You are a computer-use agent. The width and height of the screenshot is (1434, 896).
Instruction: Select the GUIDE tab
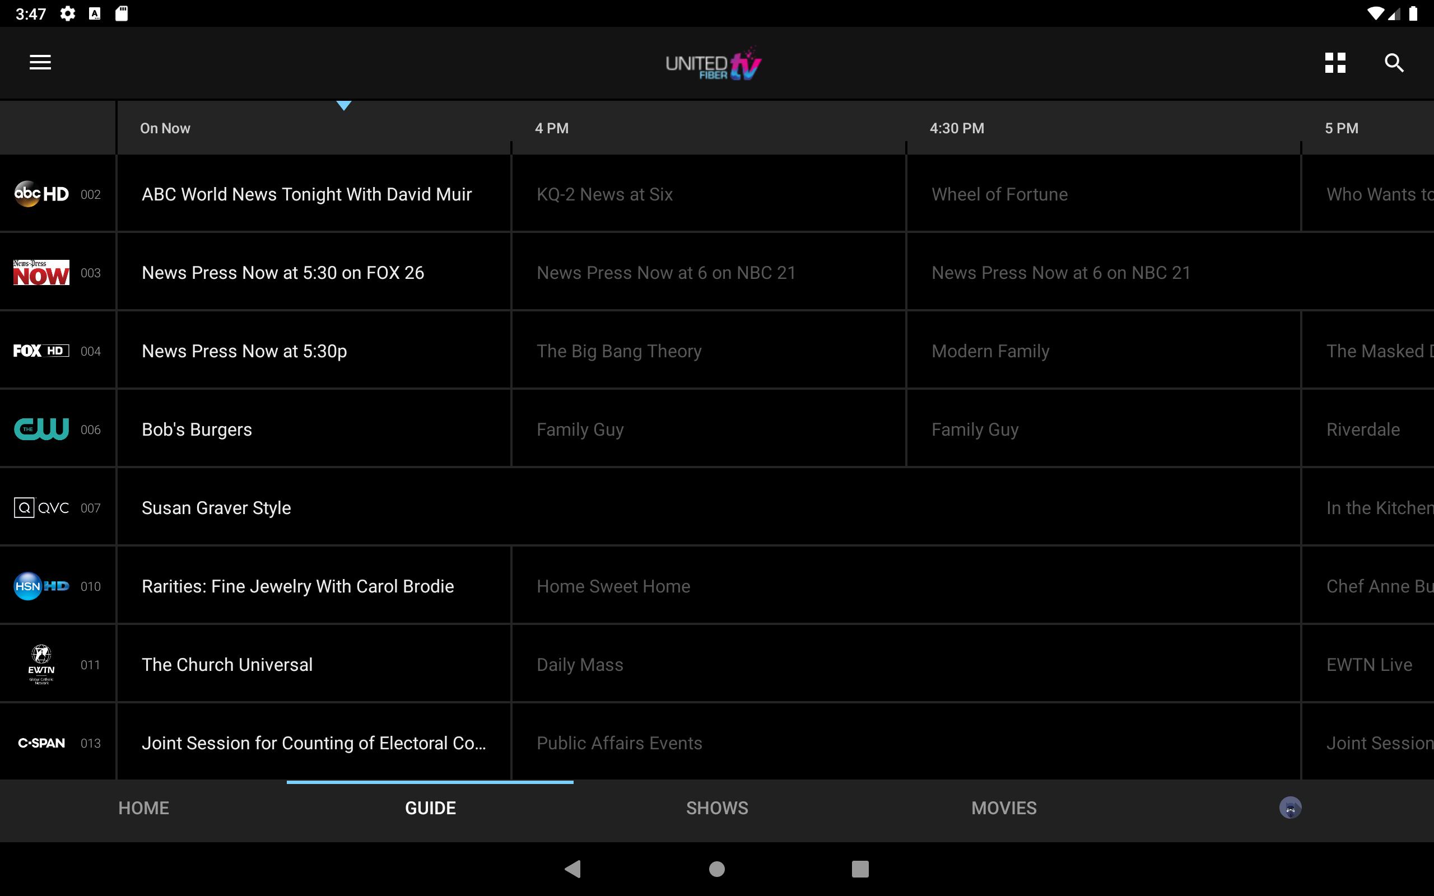430,808
